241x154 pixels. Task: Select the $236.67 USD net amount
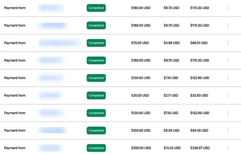(x=200, y=148)
